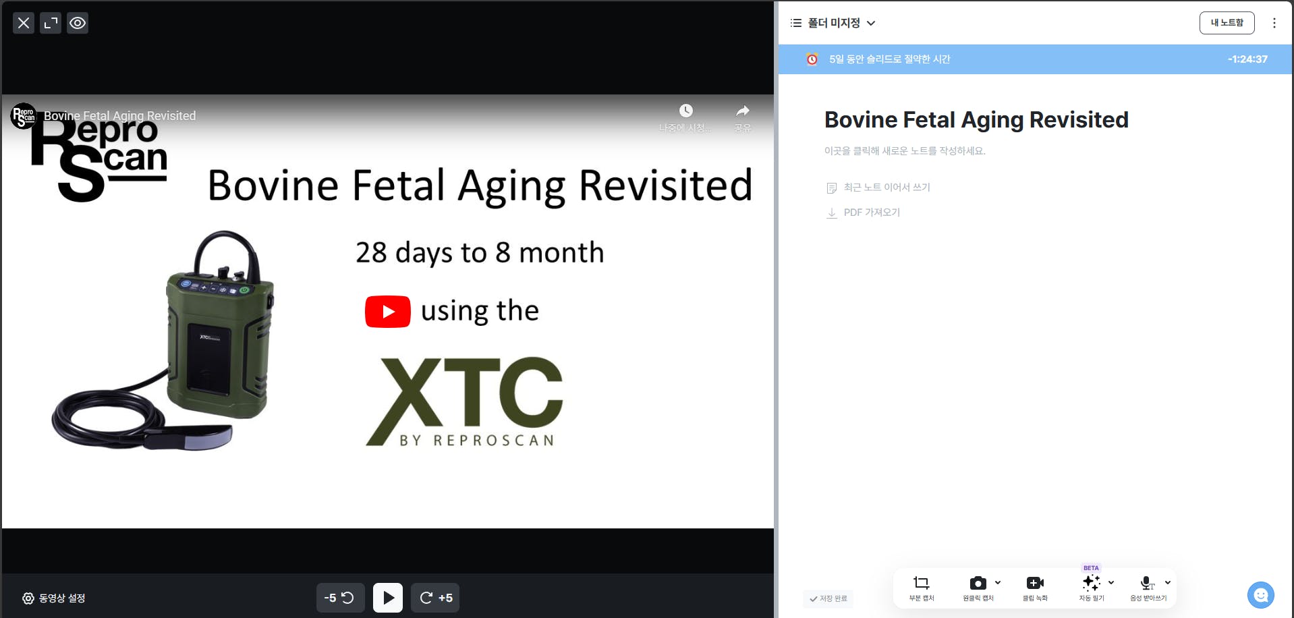The width and height of the screenshot is (1294, 618).
Task: Expand the 자동 필기 options arrow
Action: pos(1111,582)
